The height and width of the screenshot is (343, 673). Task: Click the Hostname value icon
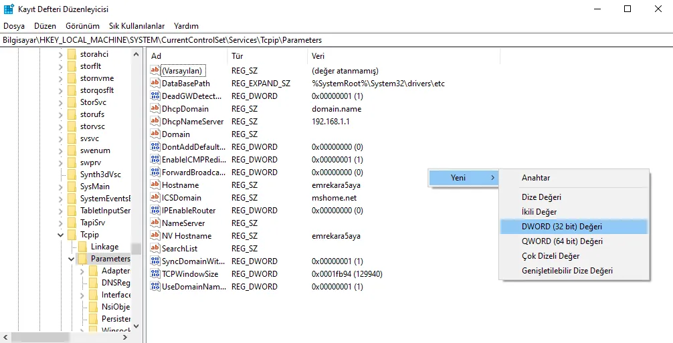155,185
